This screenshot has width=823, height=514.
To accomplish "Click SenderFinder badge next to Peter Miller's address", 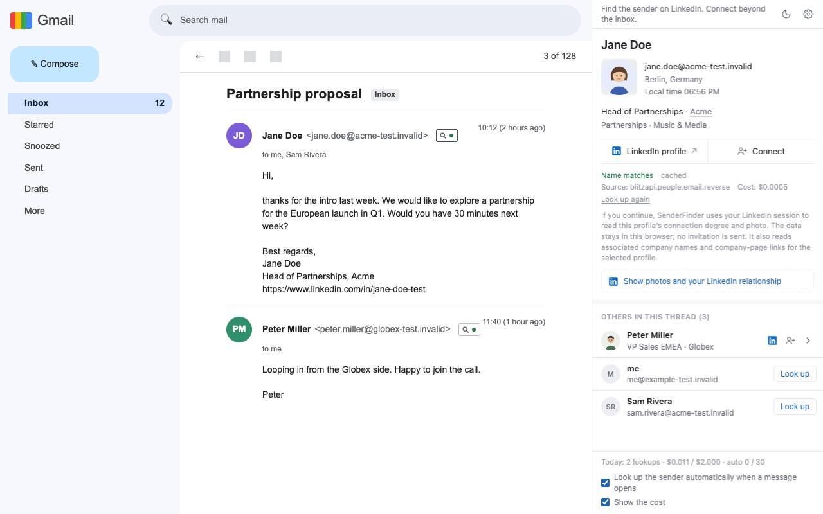I will pos(469,330).
